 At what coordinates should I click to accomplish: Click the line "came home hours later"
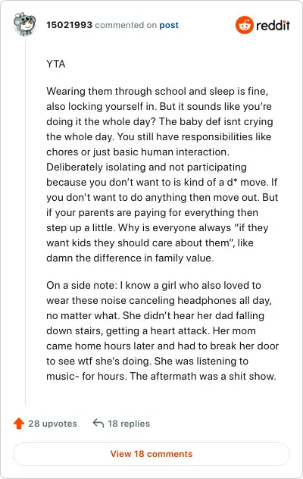(163, 346)
